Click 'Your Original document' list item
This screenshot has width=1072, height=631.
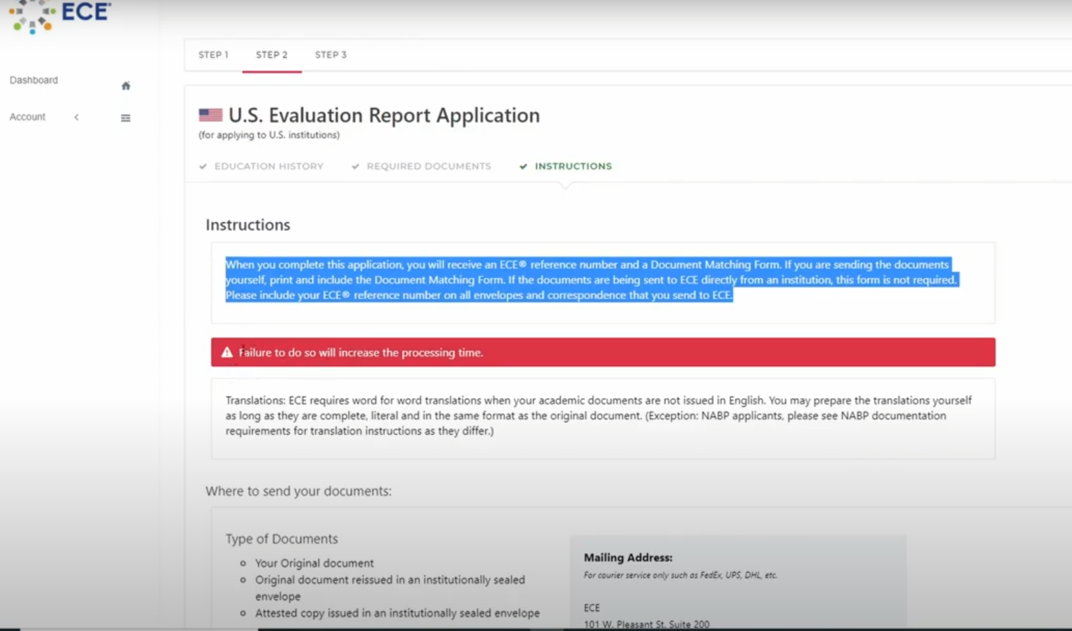[314, 563]
